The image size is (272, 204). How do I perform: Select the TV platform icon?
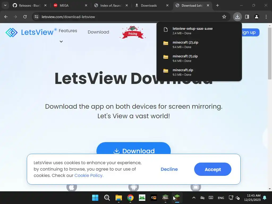pos(196,187)
